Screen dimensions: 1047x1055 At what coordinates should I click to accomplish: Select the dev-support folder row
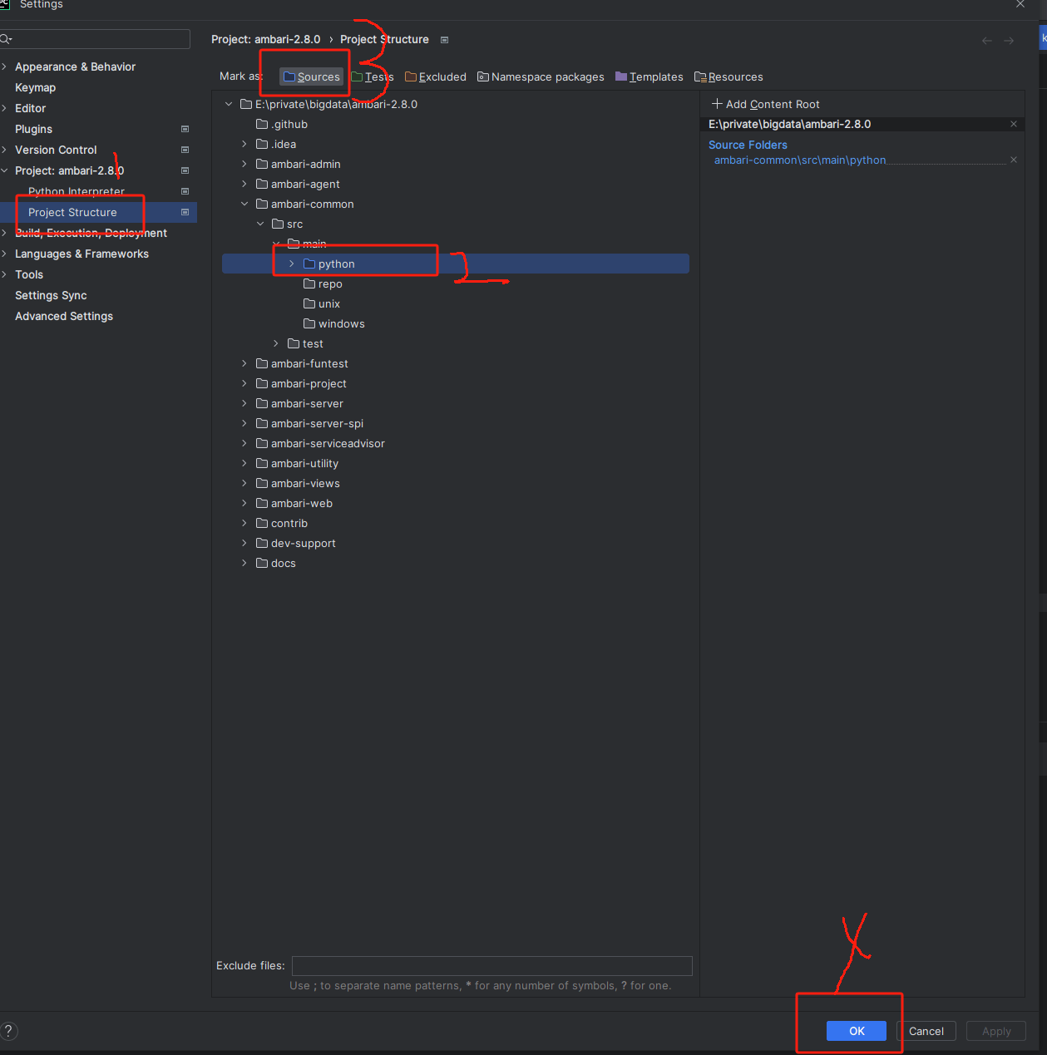456,543
